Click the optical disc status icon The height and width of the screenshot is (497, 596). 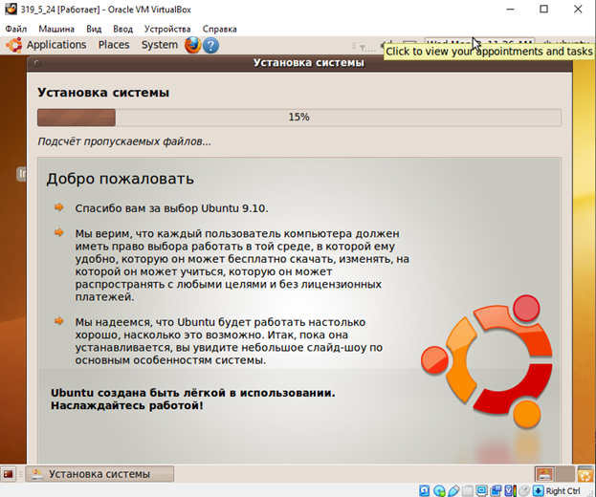439,490
